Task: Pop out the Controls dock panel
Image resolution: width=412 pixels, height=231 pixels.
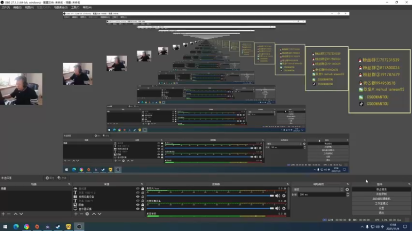Action: pos(409,184)
